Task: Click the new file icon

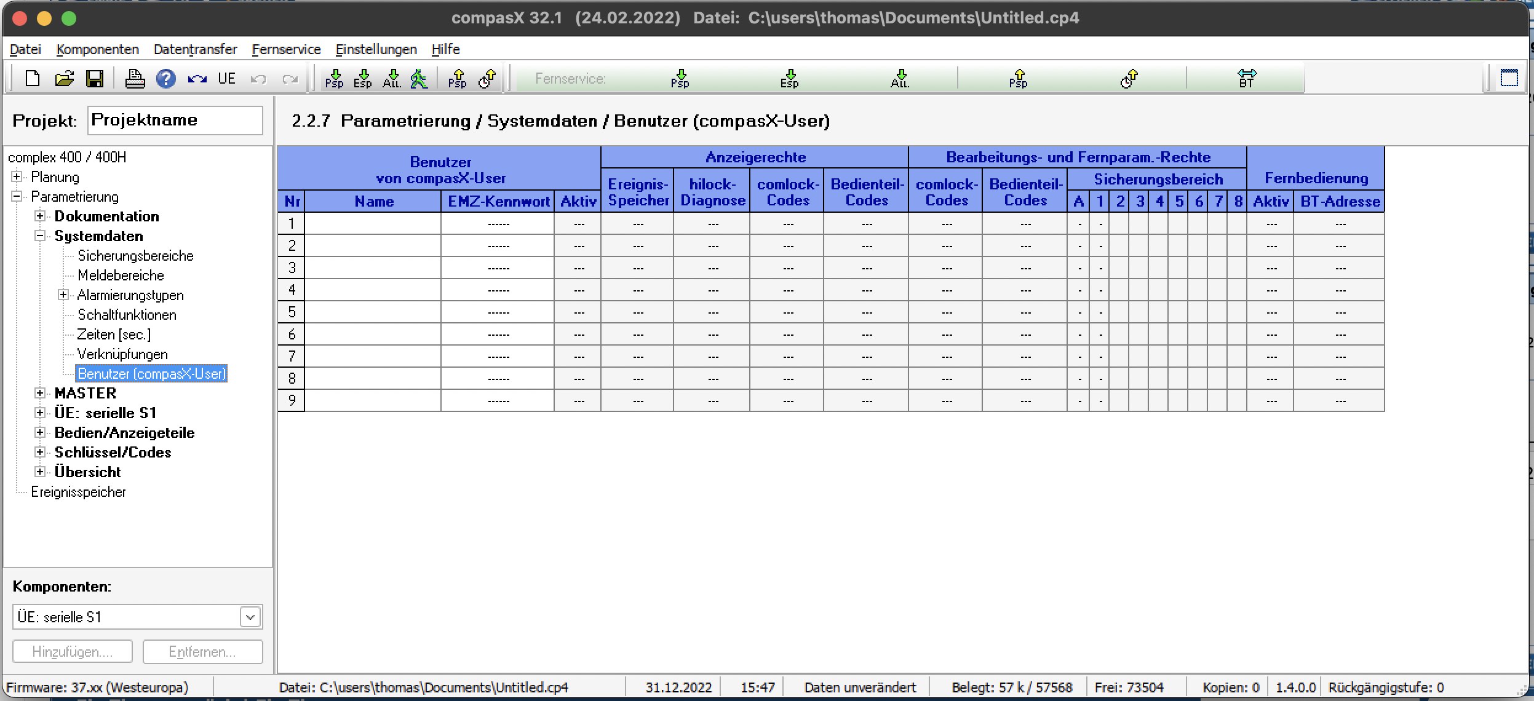Action: 33,79
